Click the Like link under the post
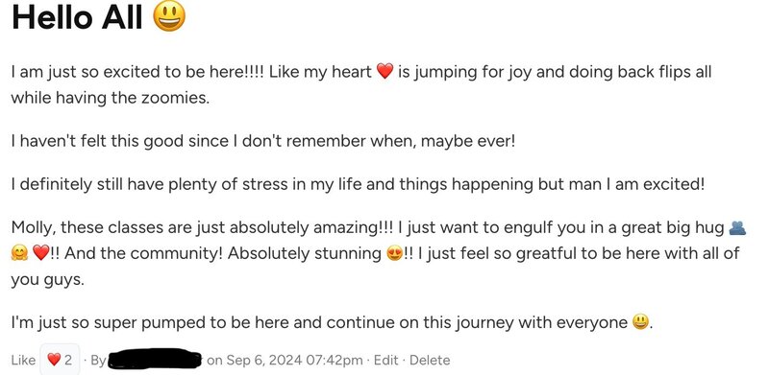This screenshot has height=375, width=769. pos(23,361)
